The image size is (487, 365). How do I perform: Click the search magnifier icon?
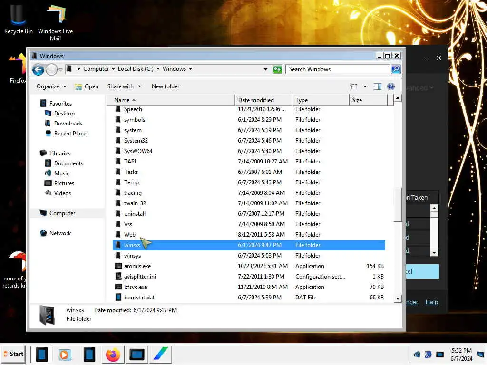[x=395, y=69]
